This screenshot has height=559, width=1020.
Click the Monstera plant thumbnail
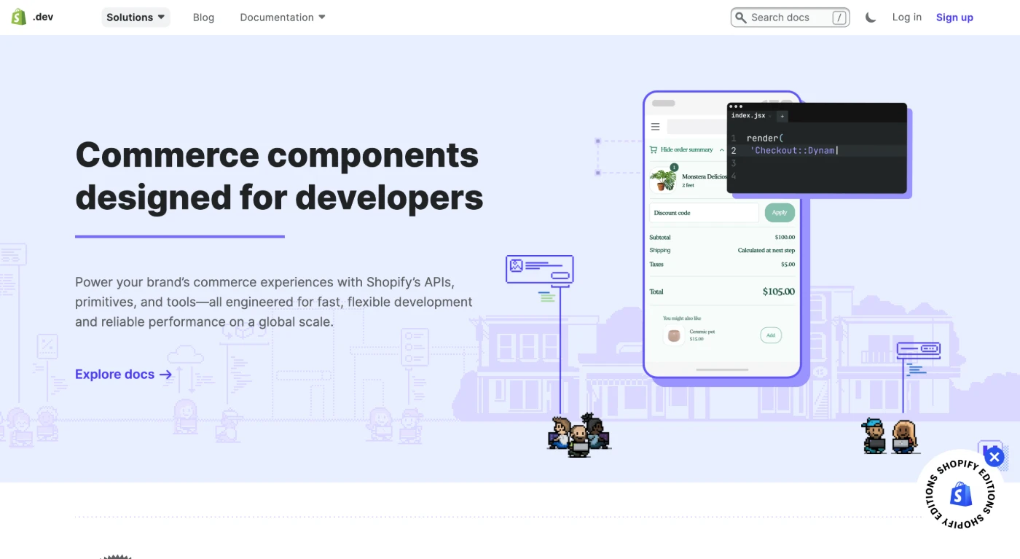pyautogui.click(x=663, y=179)
